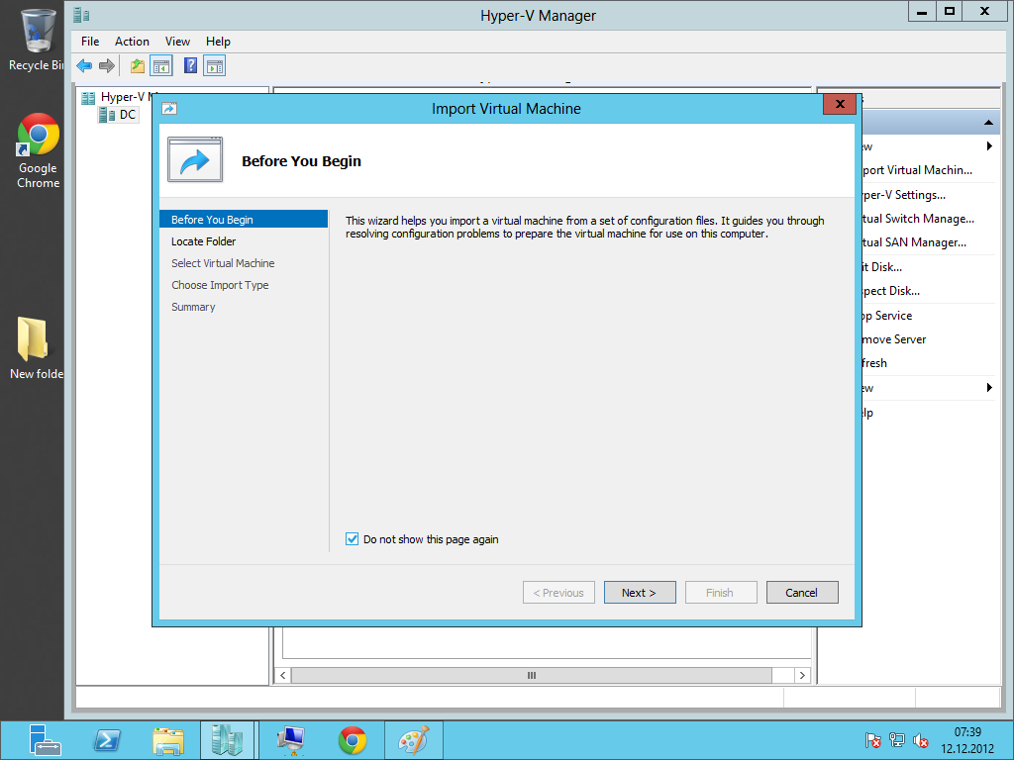The image size is (1014, 760).
Task: Expand the upper View submenu arrow in Actions
Action: [x=988, y=146]
